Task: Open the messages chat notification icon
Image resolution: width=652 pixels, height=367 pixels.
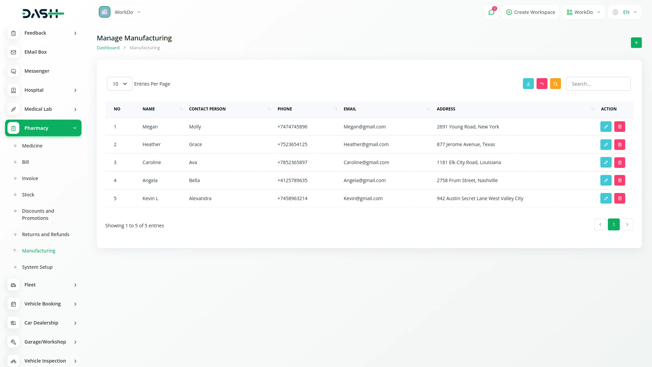Action: [491, 12]
